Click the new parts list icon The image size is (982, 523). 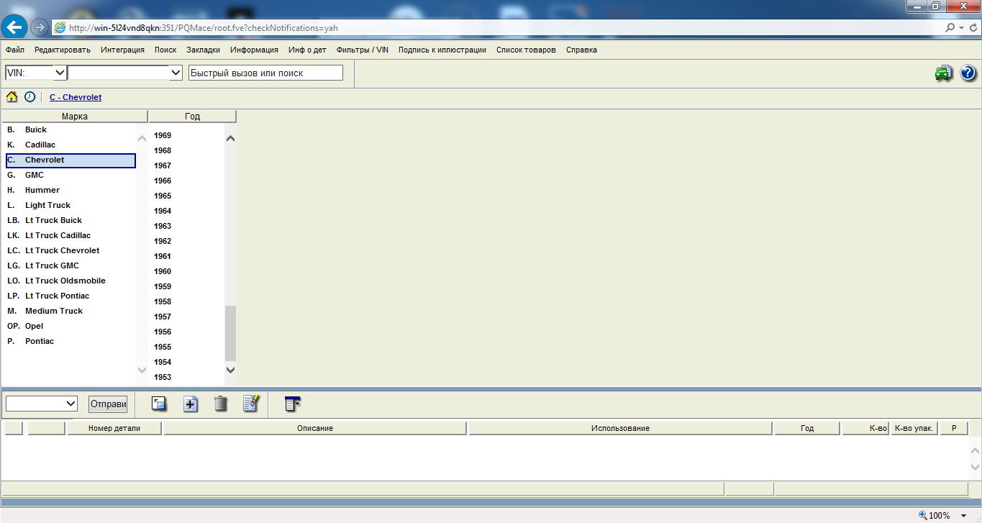159,404
